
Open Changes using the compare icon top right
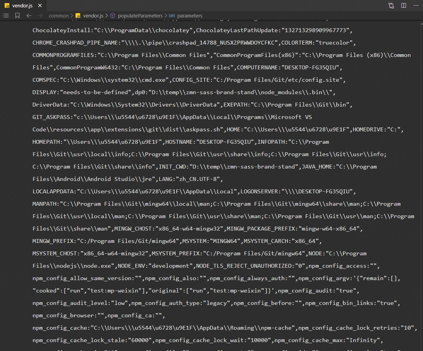click(391, 6)
